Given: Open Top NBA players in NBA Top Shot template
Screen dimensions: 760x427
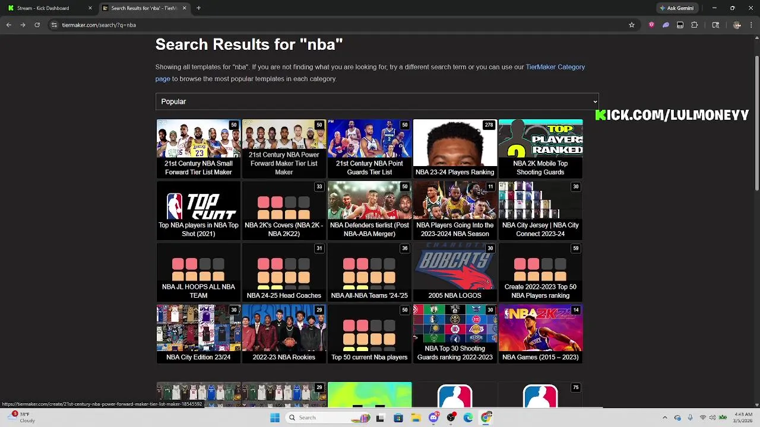Looking at the screenshot, I should pos(198,210).
